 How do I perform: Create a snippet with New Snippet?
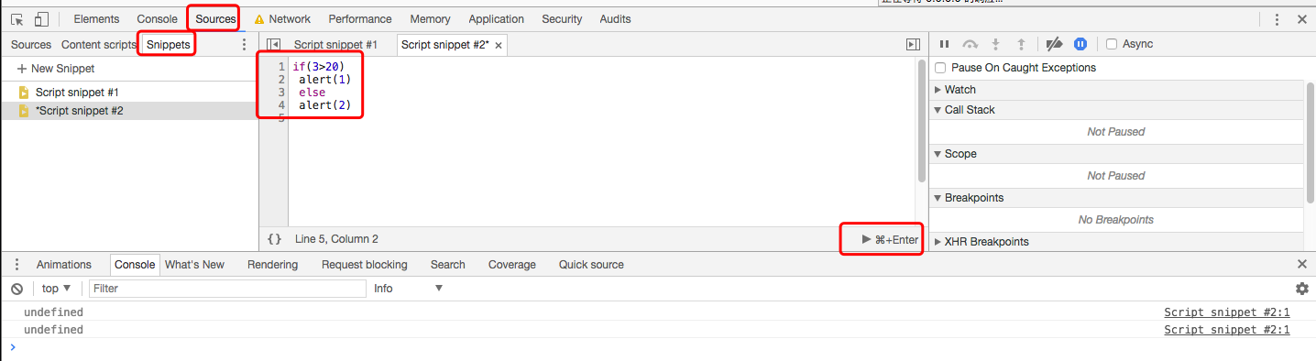coord(56,69)
